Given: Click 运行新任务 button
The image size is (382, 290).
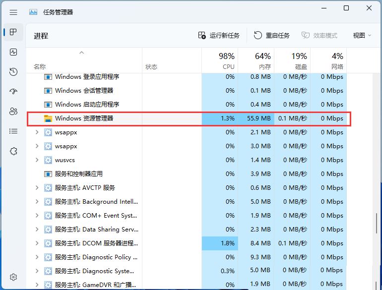Looking at the screenshot, I should point(219,36).
